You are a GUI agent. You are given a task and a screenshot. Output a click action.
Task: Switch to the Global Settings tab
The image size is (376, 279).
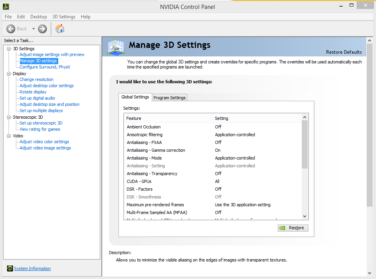pos(135,97)
